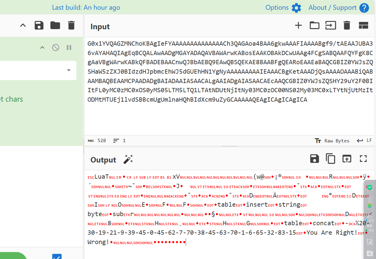Viewport: 376px width, 259px height.
Task: Open folder as input
Action: tap(315, 26)
